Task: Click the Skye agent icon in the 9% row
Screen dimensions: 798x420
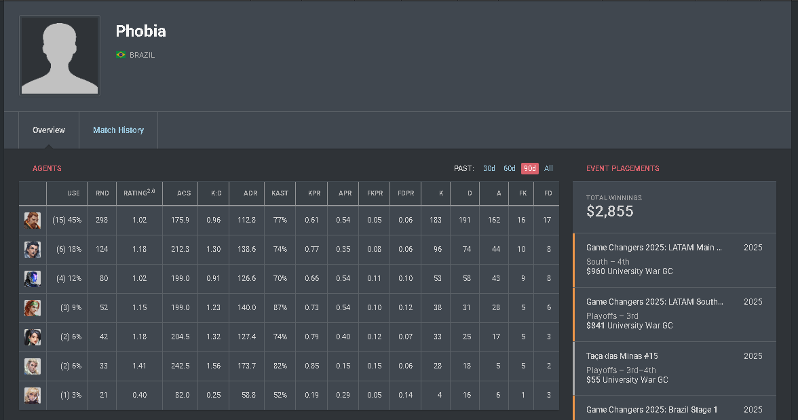Action: click(x=33, y=308)
